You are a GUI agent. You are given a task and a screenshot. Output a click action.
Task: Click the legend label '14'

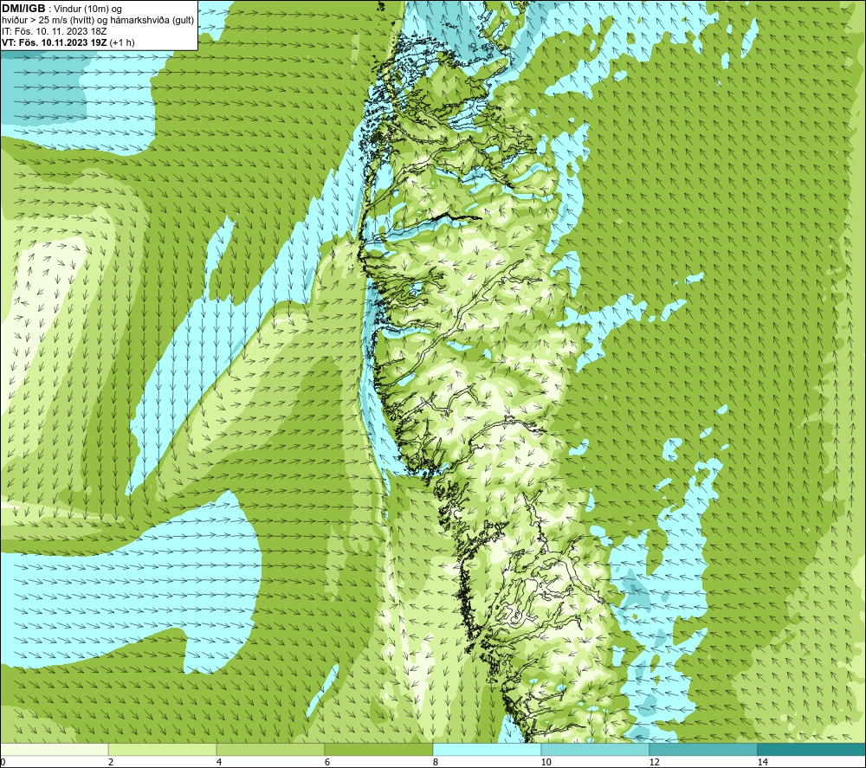pyautogui.click(x=762, y=762)
